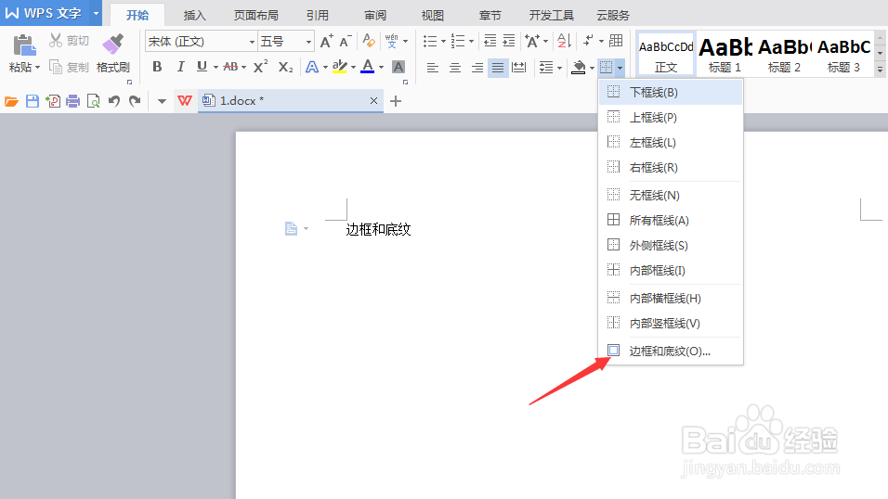Click the bullet list icon
This screenshot has height=499, width=888.
pos(430,41)
